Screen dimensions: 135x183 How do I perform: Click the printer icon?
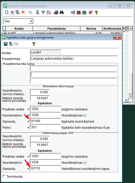point(56,12)
